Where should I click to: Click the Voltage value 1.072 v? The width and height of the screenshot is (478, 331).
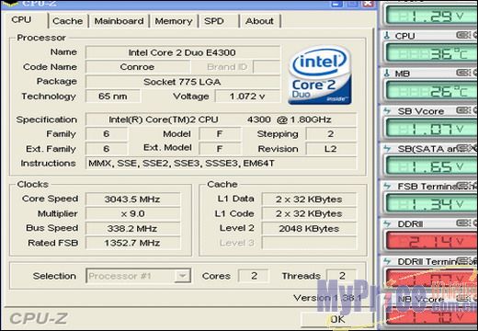point(247,97)
